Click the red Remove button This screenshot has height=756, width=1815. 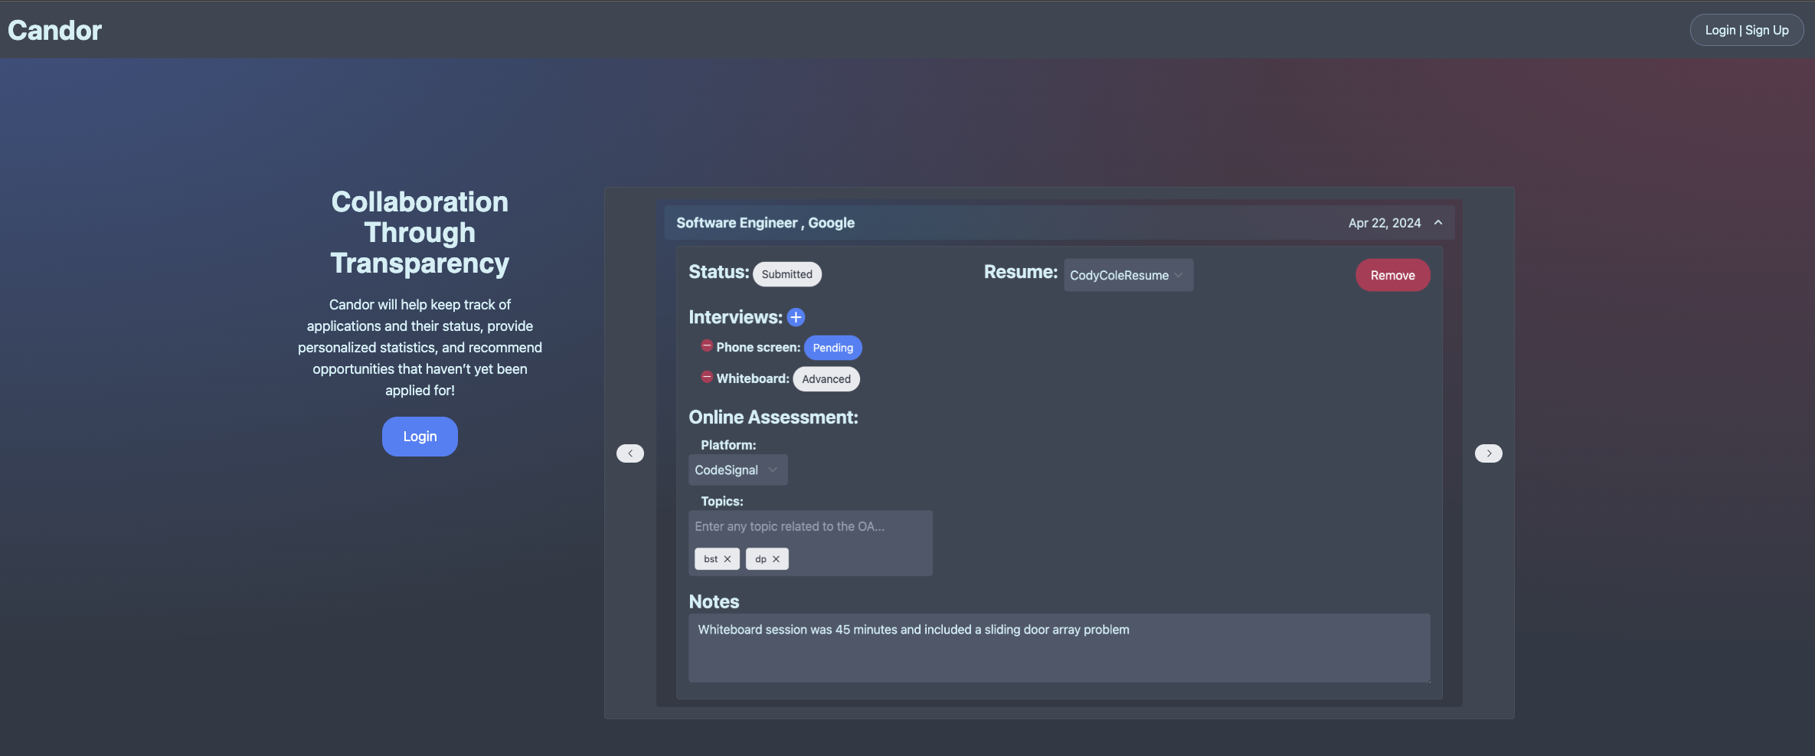point(1392,276)
